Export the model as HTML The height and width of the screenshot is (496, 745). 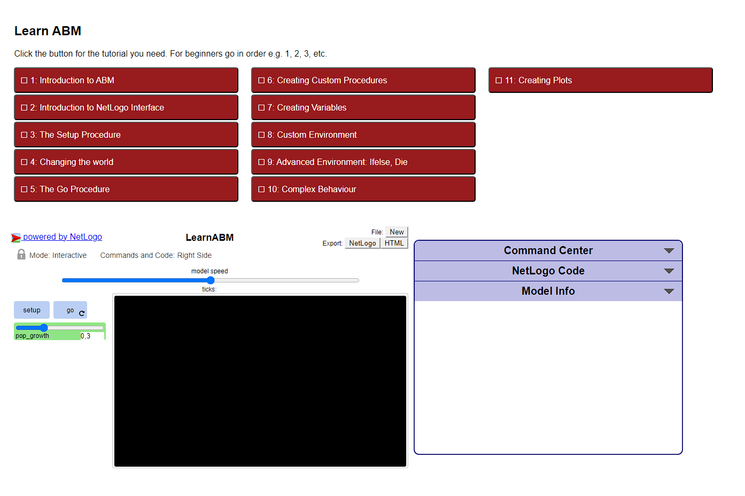click(x=394, y=243)
